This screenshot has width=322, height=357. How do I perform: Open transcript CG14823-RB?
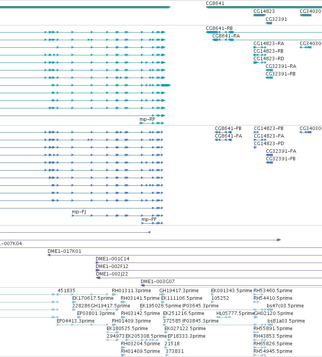pyautogui.click(x=268, y=51)
